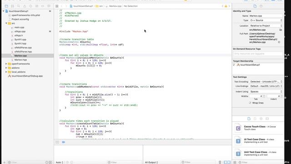Toggle touchboardSetup1 target membership checkbox

coord(234,65)
